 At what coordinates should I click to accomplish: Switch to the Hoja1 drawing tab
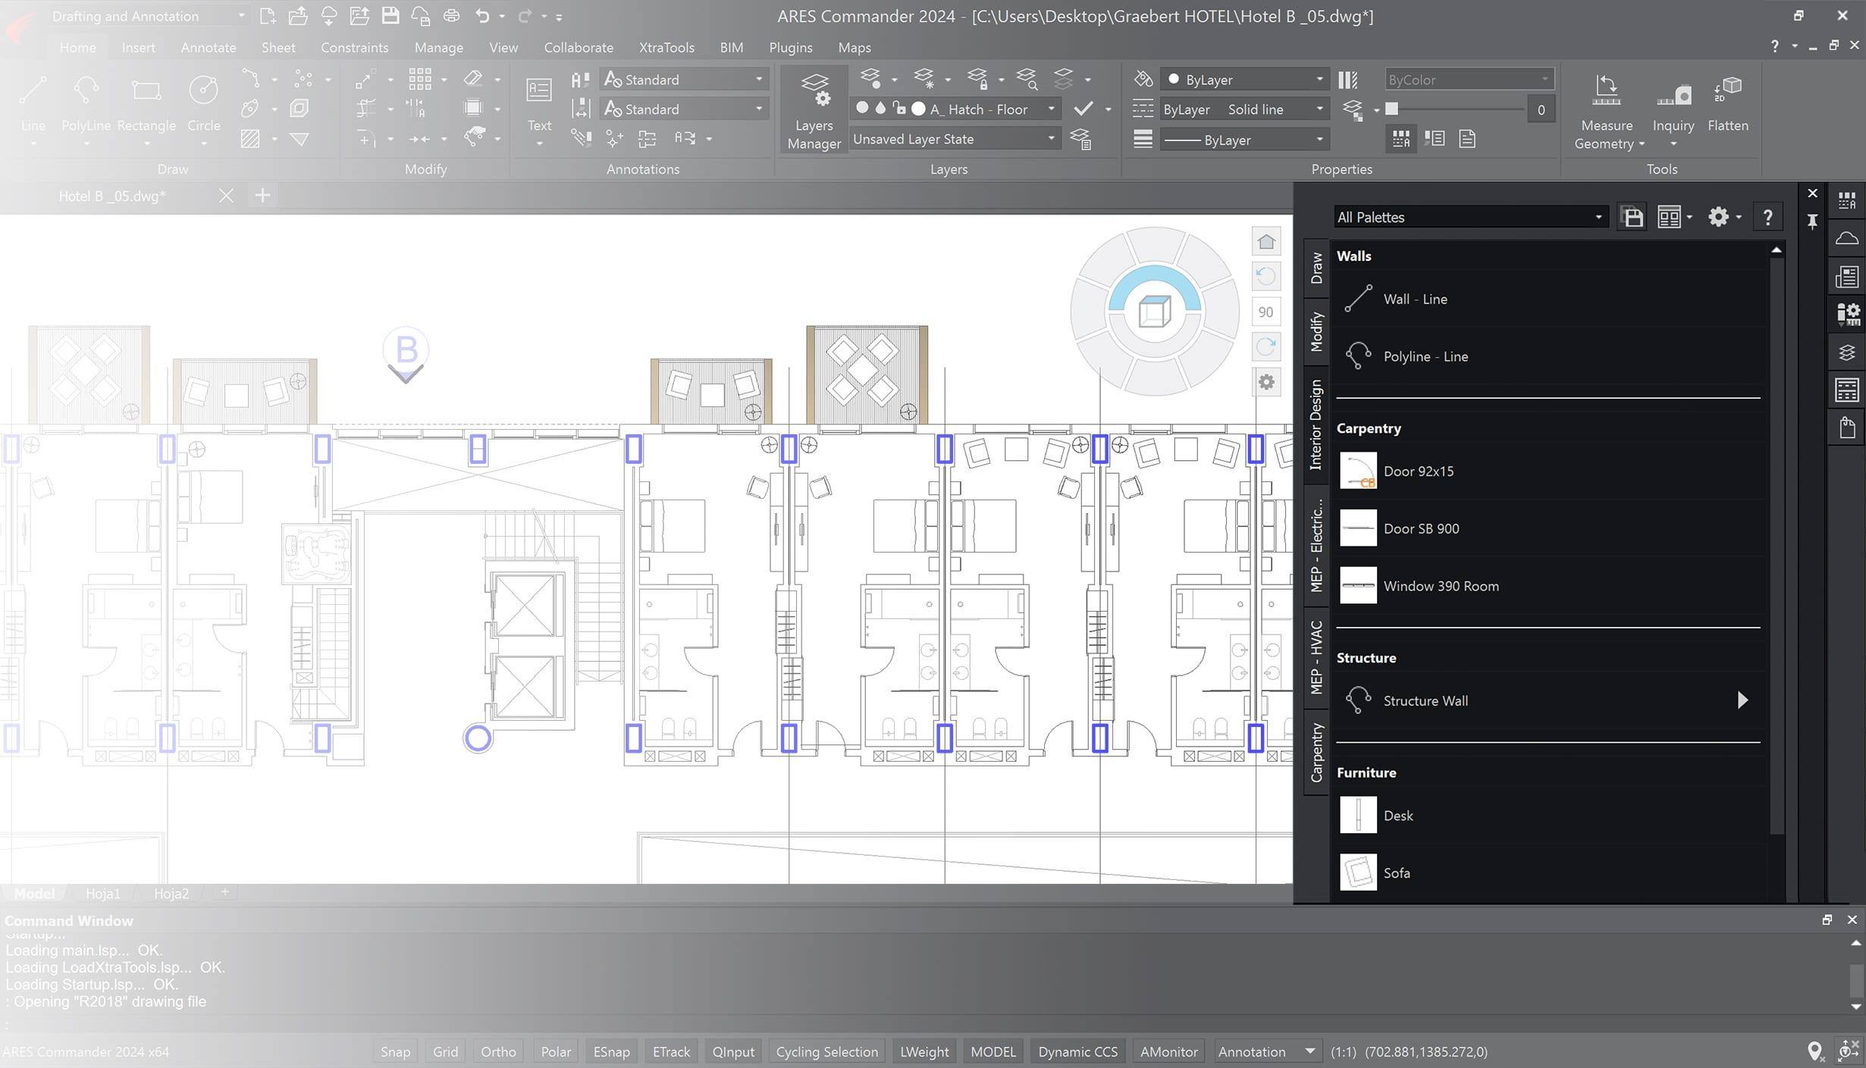(x=102, y=893)
